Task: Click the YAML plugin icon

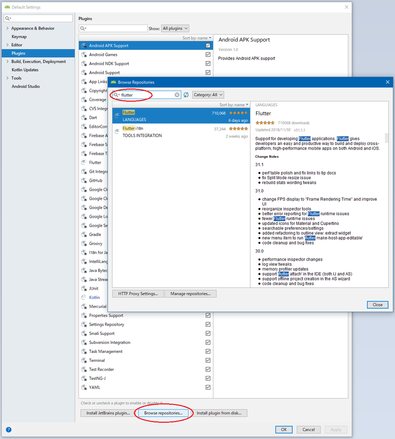Action: 84,388
